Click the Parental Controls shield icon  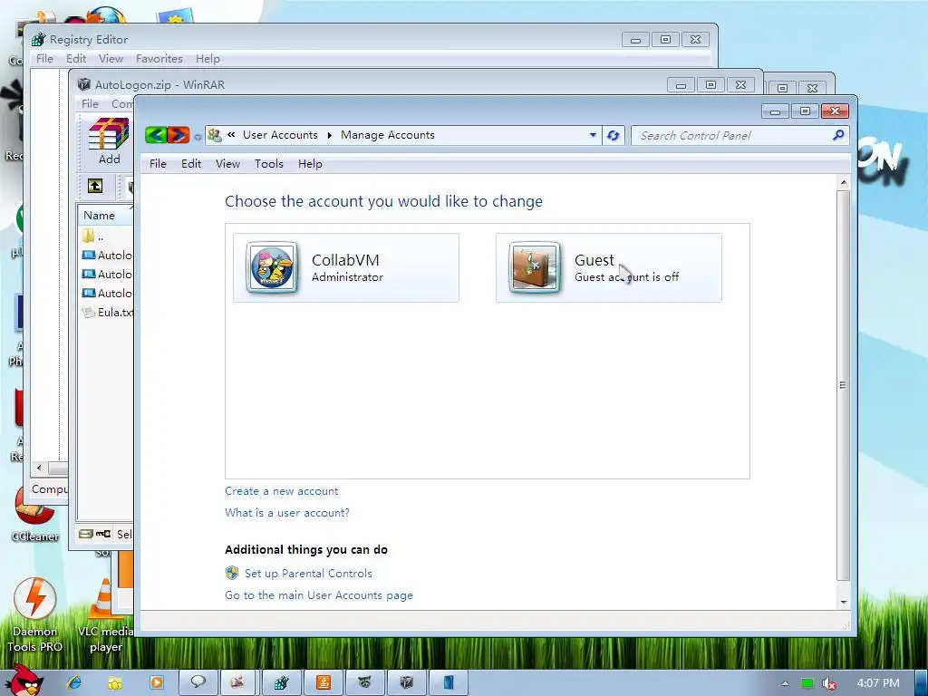click(232, 573)
